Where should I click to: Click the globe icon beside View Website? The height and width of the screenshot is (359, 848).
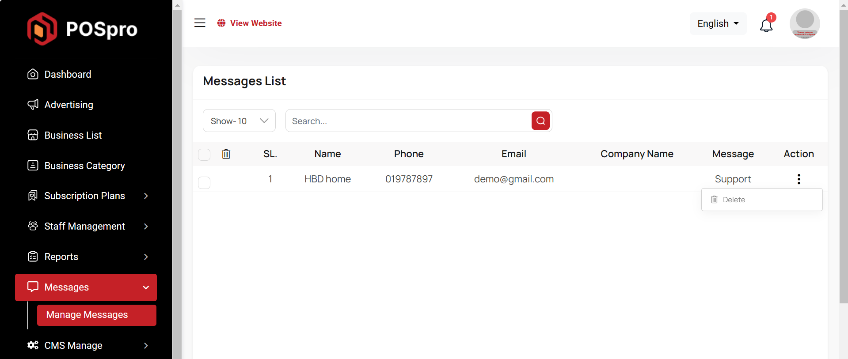point(221,23)
